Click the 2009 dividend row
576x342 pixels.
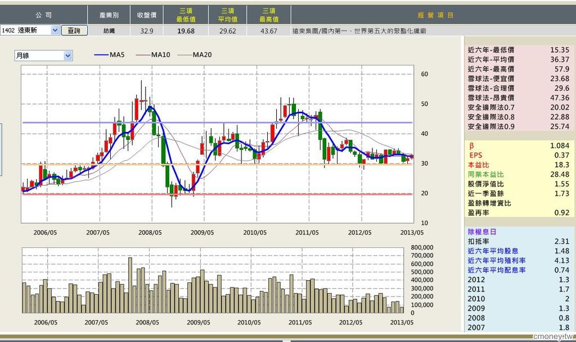point(518,308)
